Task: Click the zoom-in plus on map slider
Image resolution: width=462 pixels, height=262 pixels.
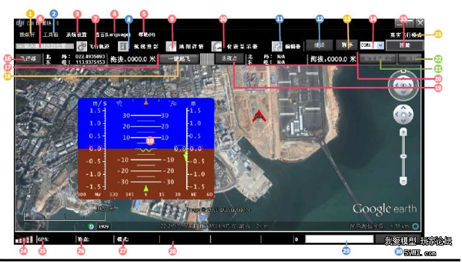Action: (403, 132)
